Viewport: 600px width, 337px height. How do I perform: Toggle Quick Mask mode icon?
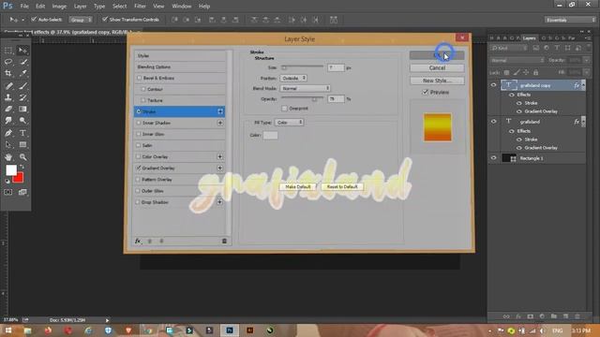click(8, 192)
